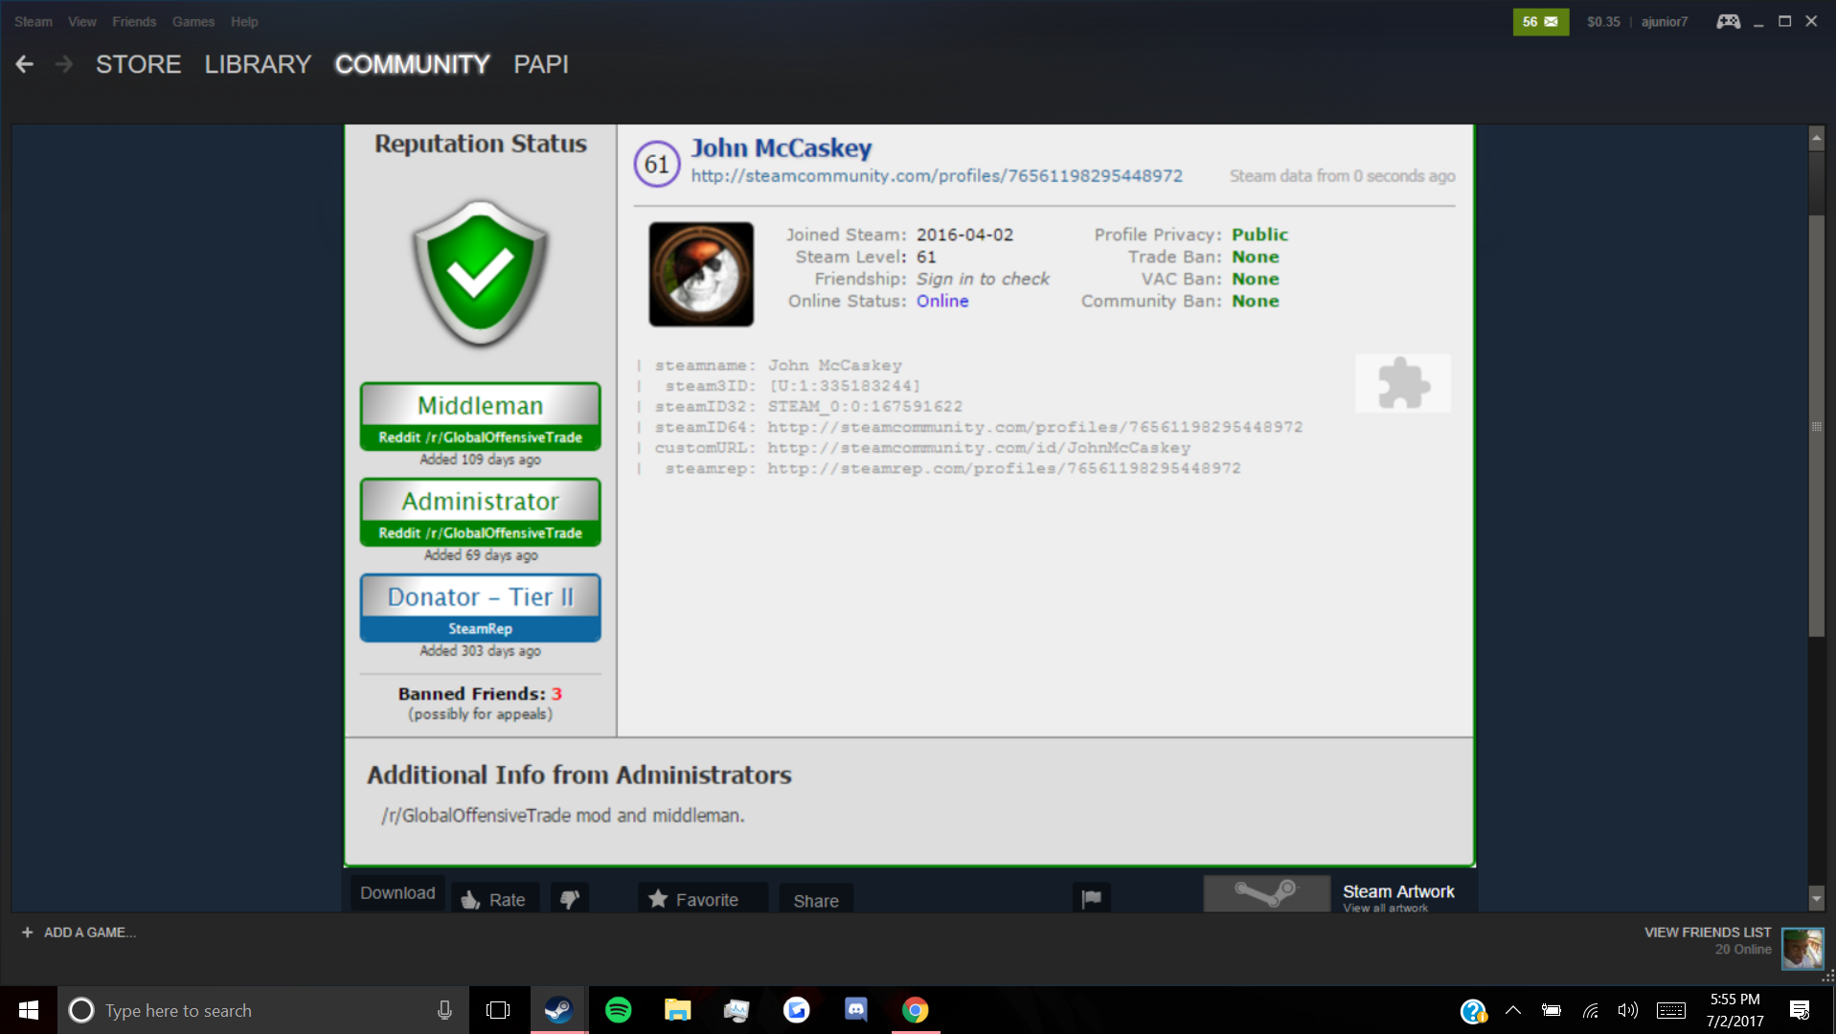Image resolution: width=1836 pixels, height=1034 pixels.
Task: Click the Banned Friends count 3
Action: click(556, 694)
